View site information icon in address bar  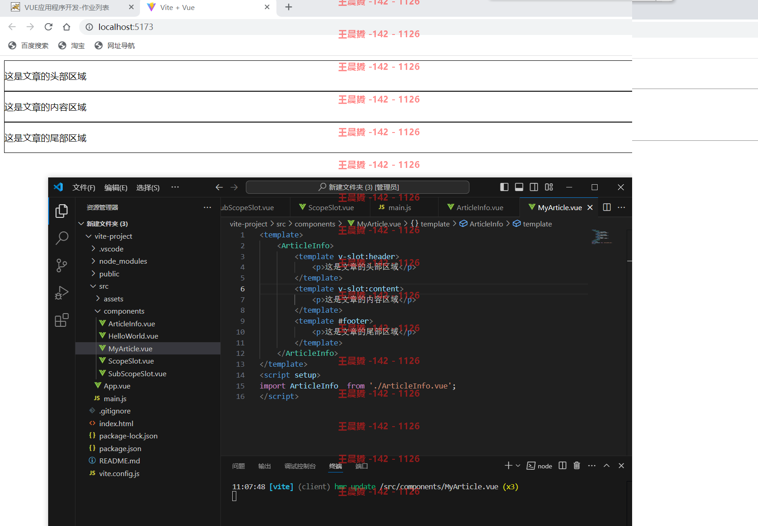(90, 27)
